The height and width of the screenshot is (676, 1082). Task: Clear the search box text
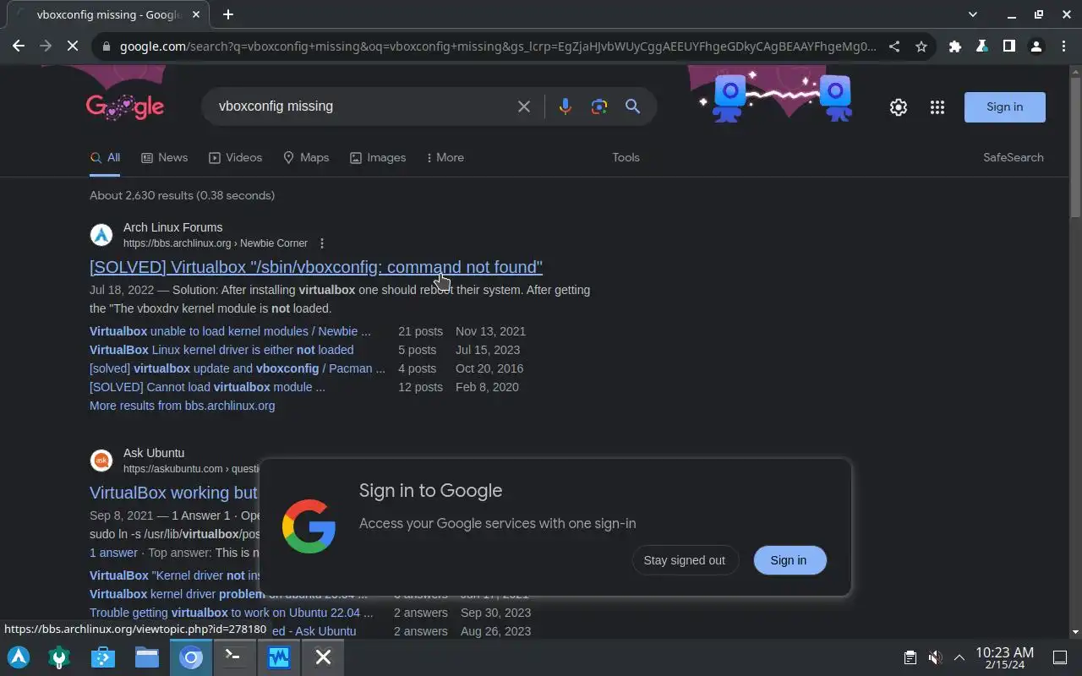pos(524,106)
